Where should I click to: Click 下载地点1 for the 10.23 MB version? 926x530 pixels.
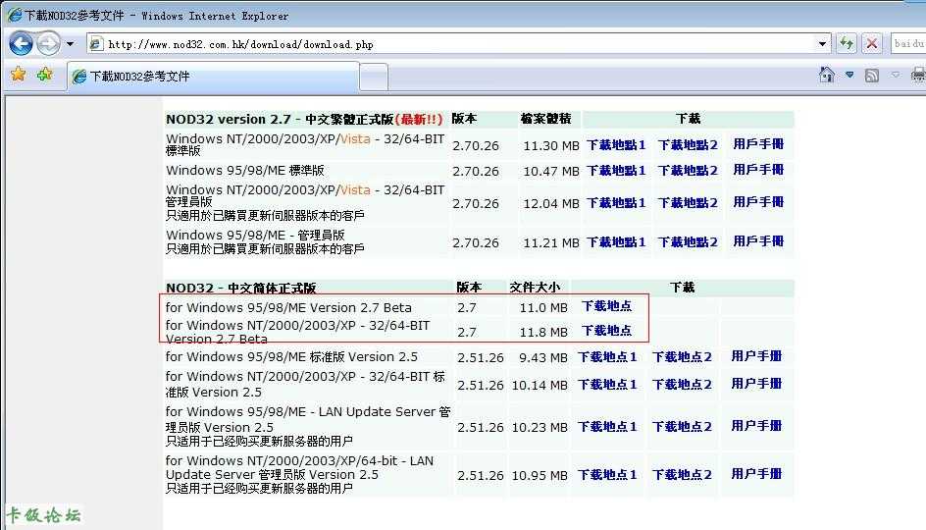click(x=607, y=427)
